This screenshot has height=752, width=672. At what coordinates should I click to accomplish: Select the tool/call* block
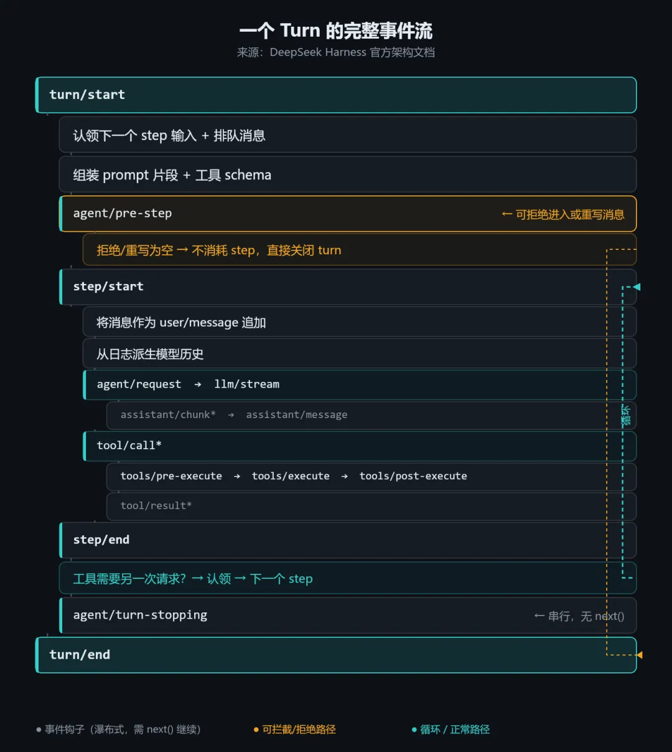[x=360, y=445]
